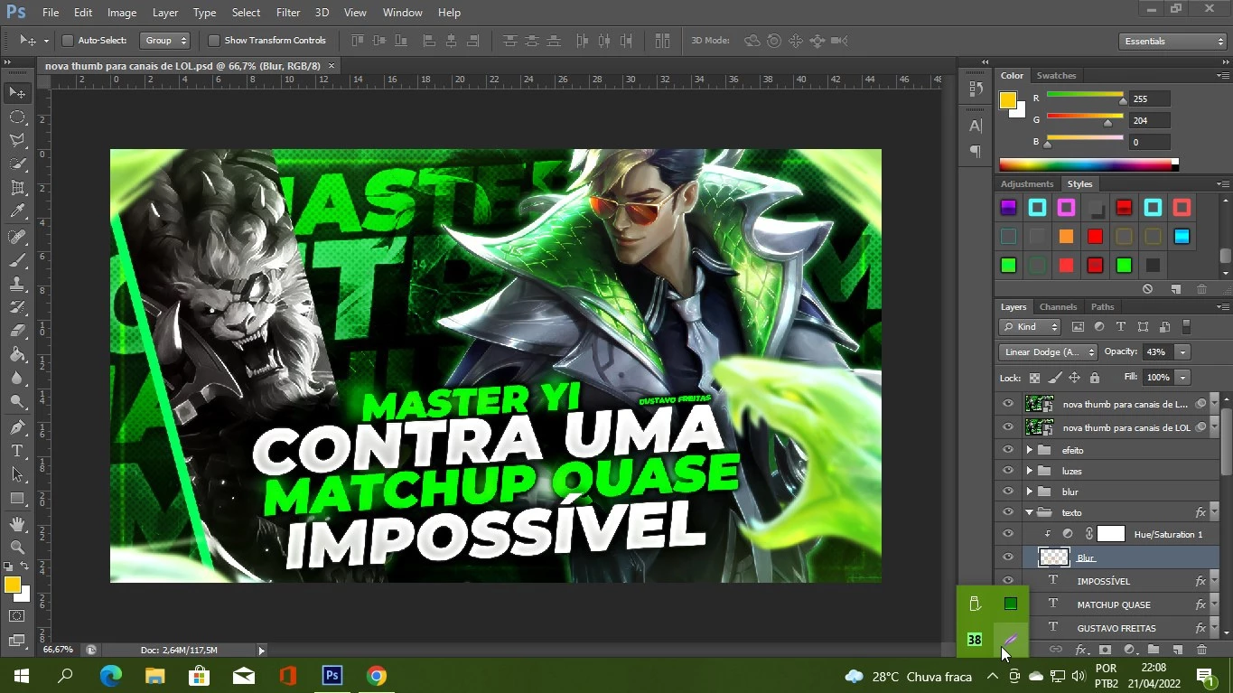The image size is (1233, 693).
Task: Select the Brush tool
Action: coord(17,260)
